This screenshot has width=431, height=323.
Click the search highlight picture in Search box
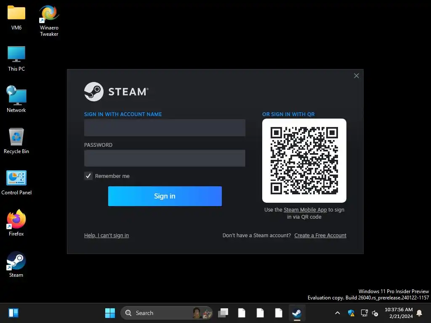202,313
